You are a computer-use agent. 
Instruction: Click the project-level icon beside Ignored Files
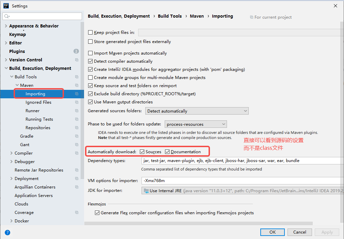(x=77, y=102)
